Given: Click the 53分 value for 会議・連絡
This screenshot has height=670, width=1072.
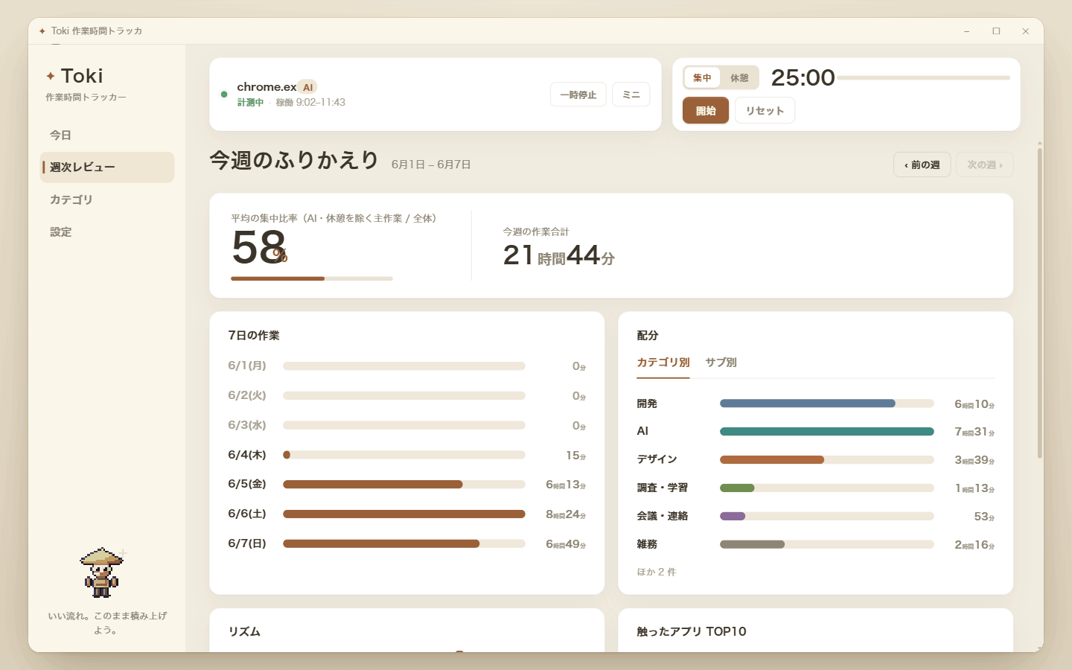Looking at the screenshot, I should (x=984, y=517).
